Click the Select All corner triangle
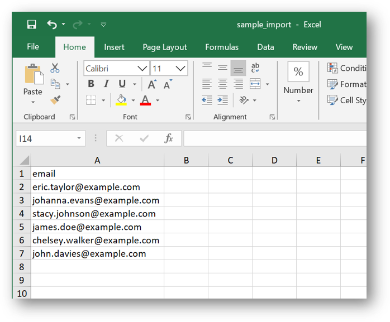390x322 pixels. (24, 160)
